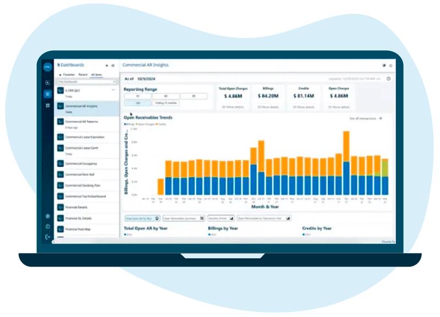This screenshot has width=440, height=317.
Task: Click the orange Credits legend swatch
Action: pos(157,124)
